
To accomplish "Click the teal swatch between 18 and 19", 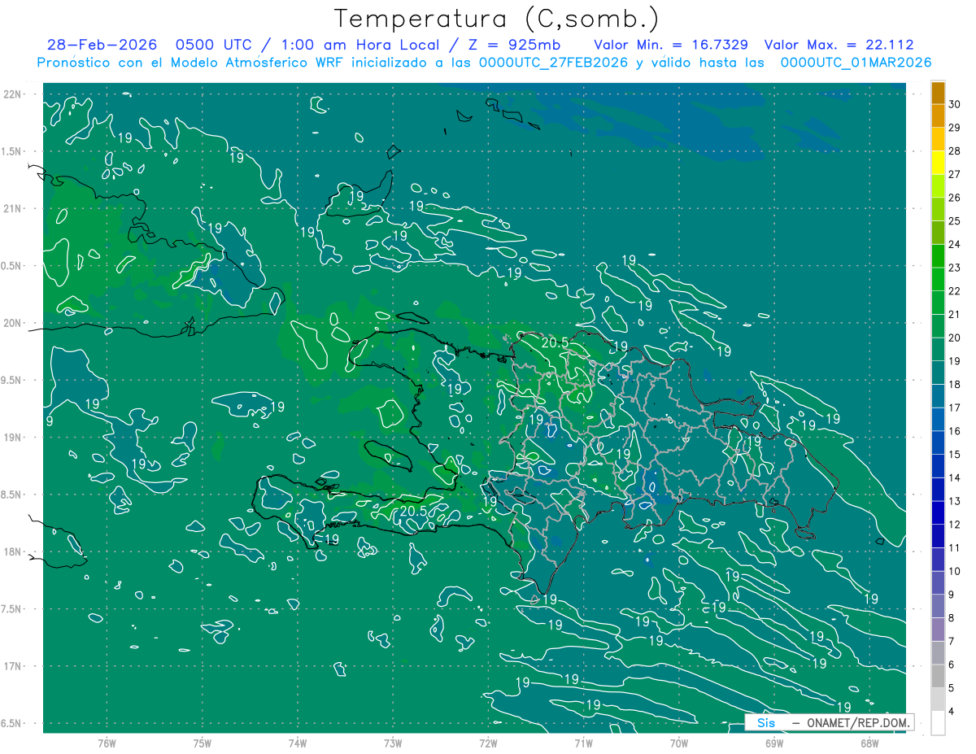I will [938, 373].
